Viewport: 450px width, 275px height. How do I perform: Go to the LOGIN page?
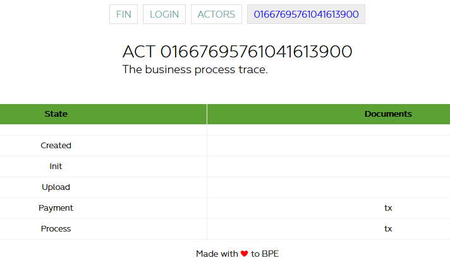pos(164,15)
